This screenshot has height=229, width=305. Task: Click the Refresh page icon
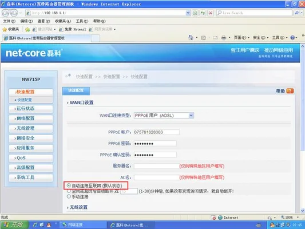(x=203, y=13)
